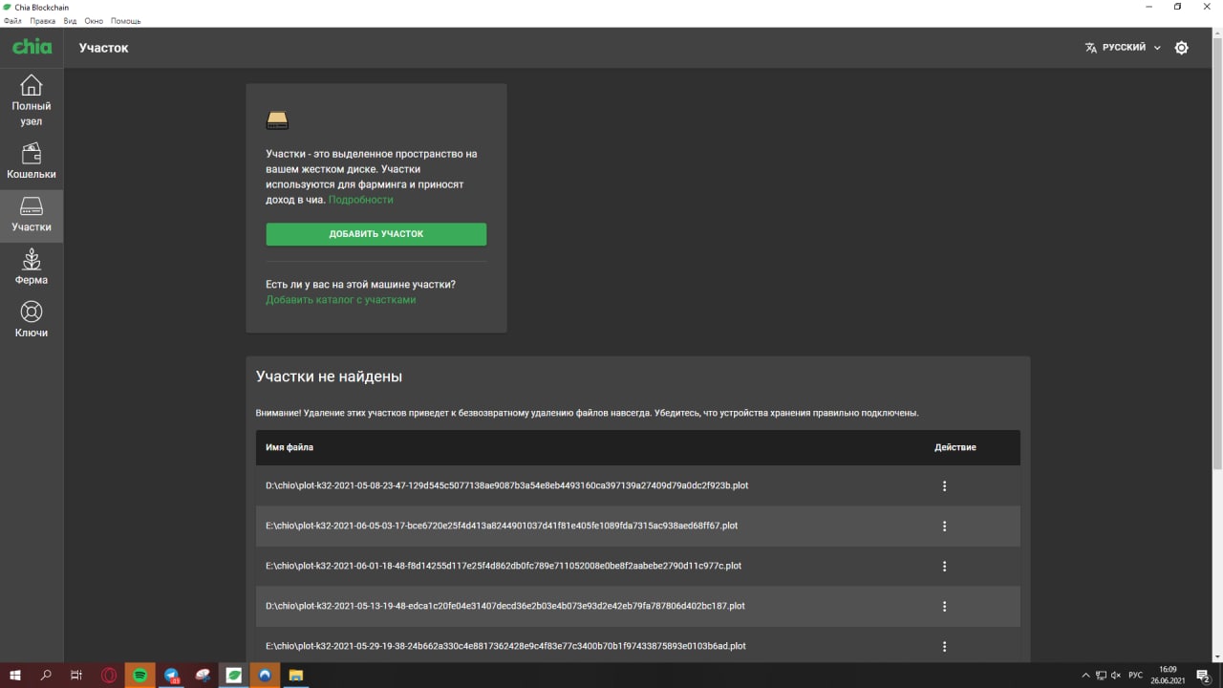Open Opera browser from taskbar

point(109,676)
